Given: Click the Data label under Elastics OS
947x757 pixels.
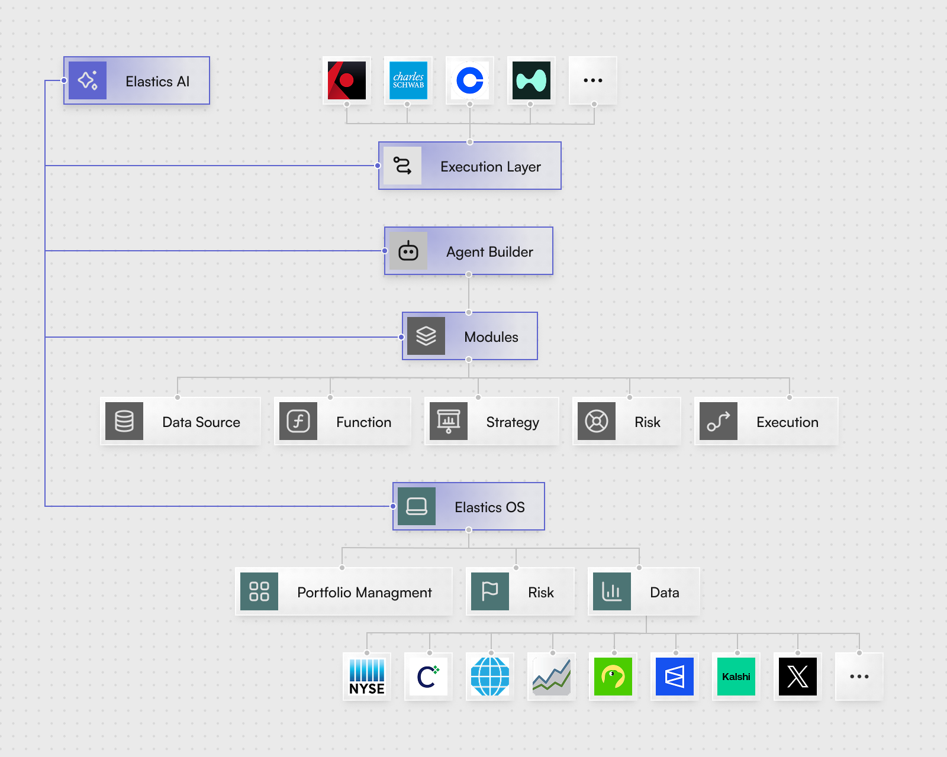Looking at the screenshot, I should coord(665,593).
